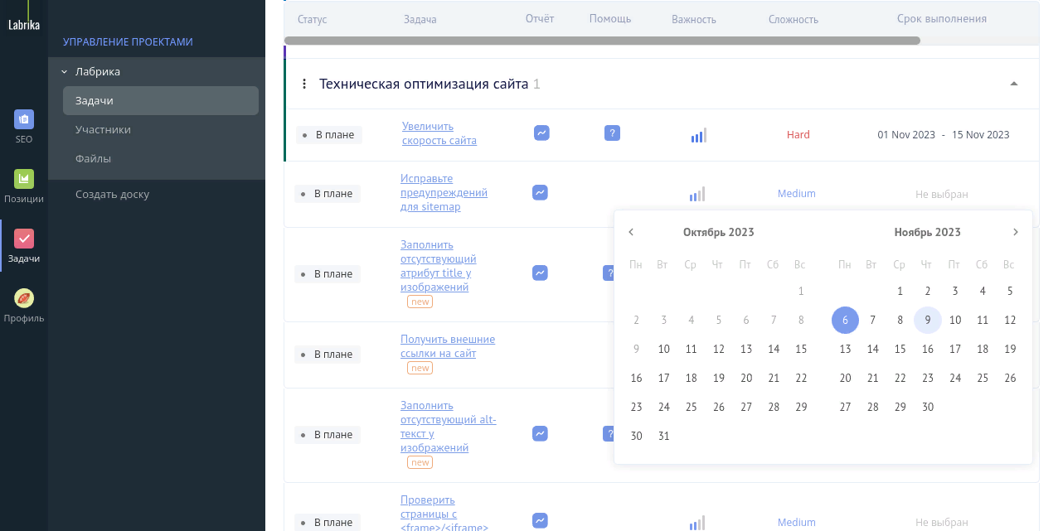Click Создать доску
Image resolution: width=1058 pixels, height=531 pixels.
coord(112,194)
